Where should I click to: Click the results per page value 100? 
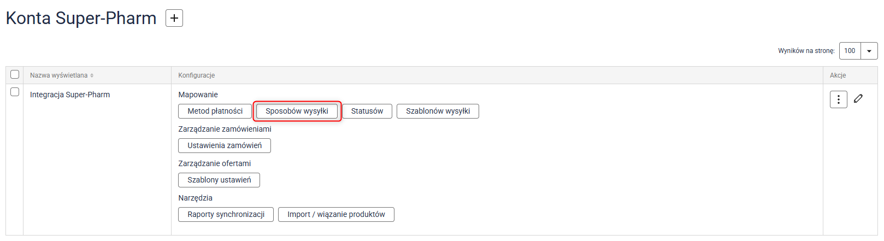pyautogui.click(x=850, y=51)
